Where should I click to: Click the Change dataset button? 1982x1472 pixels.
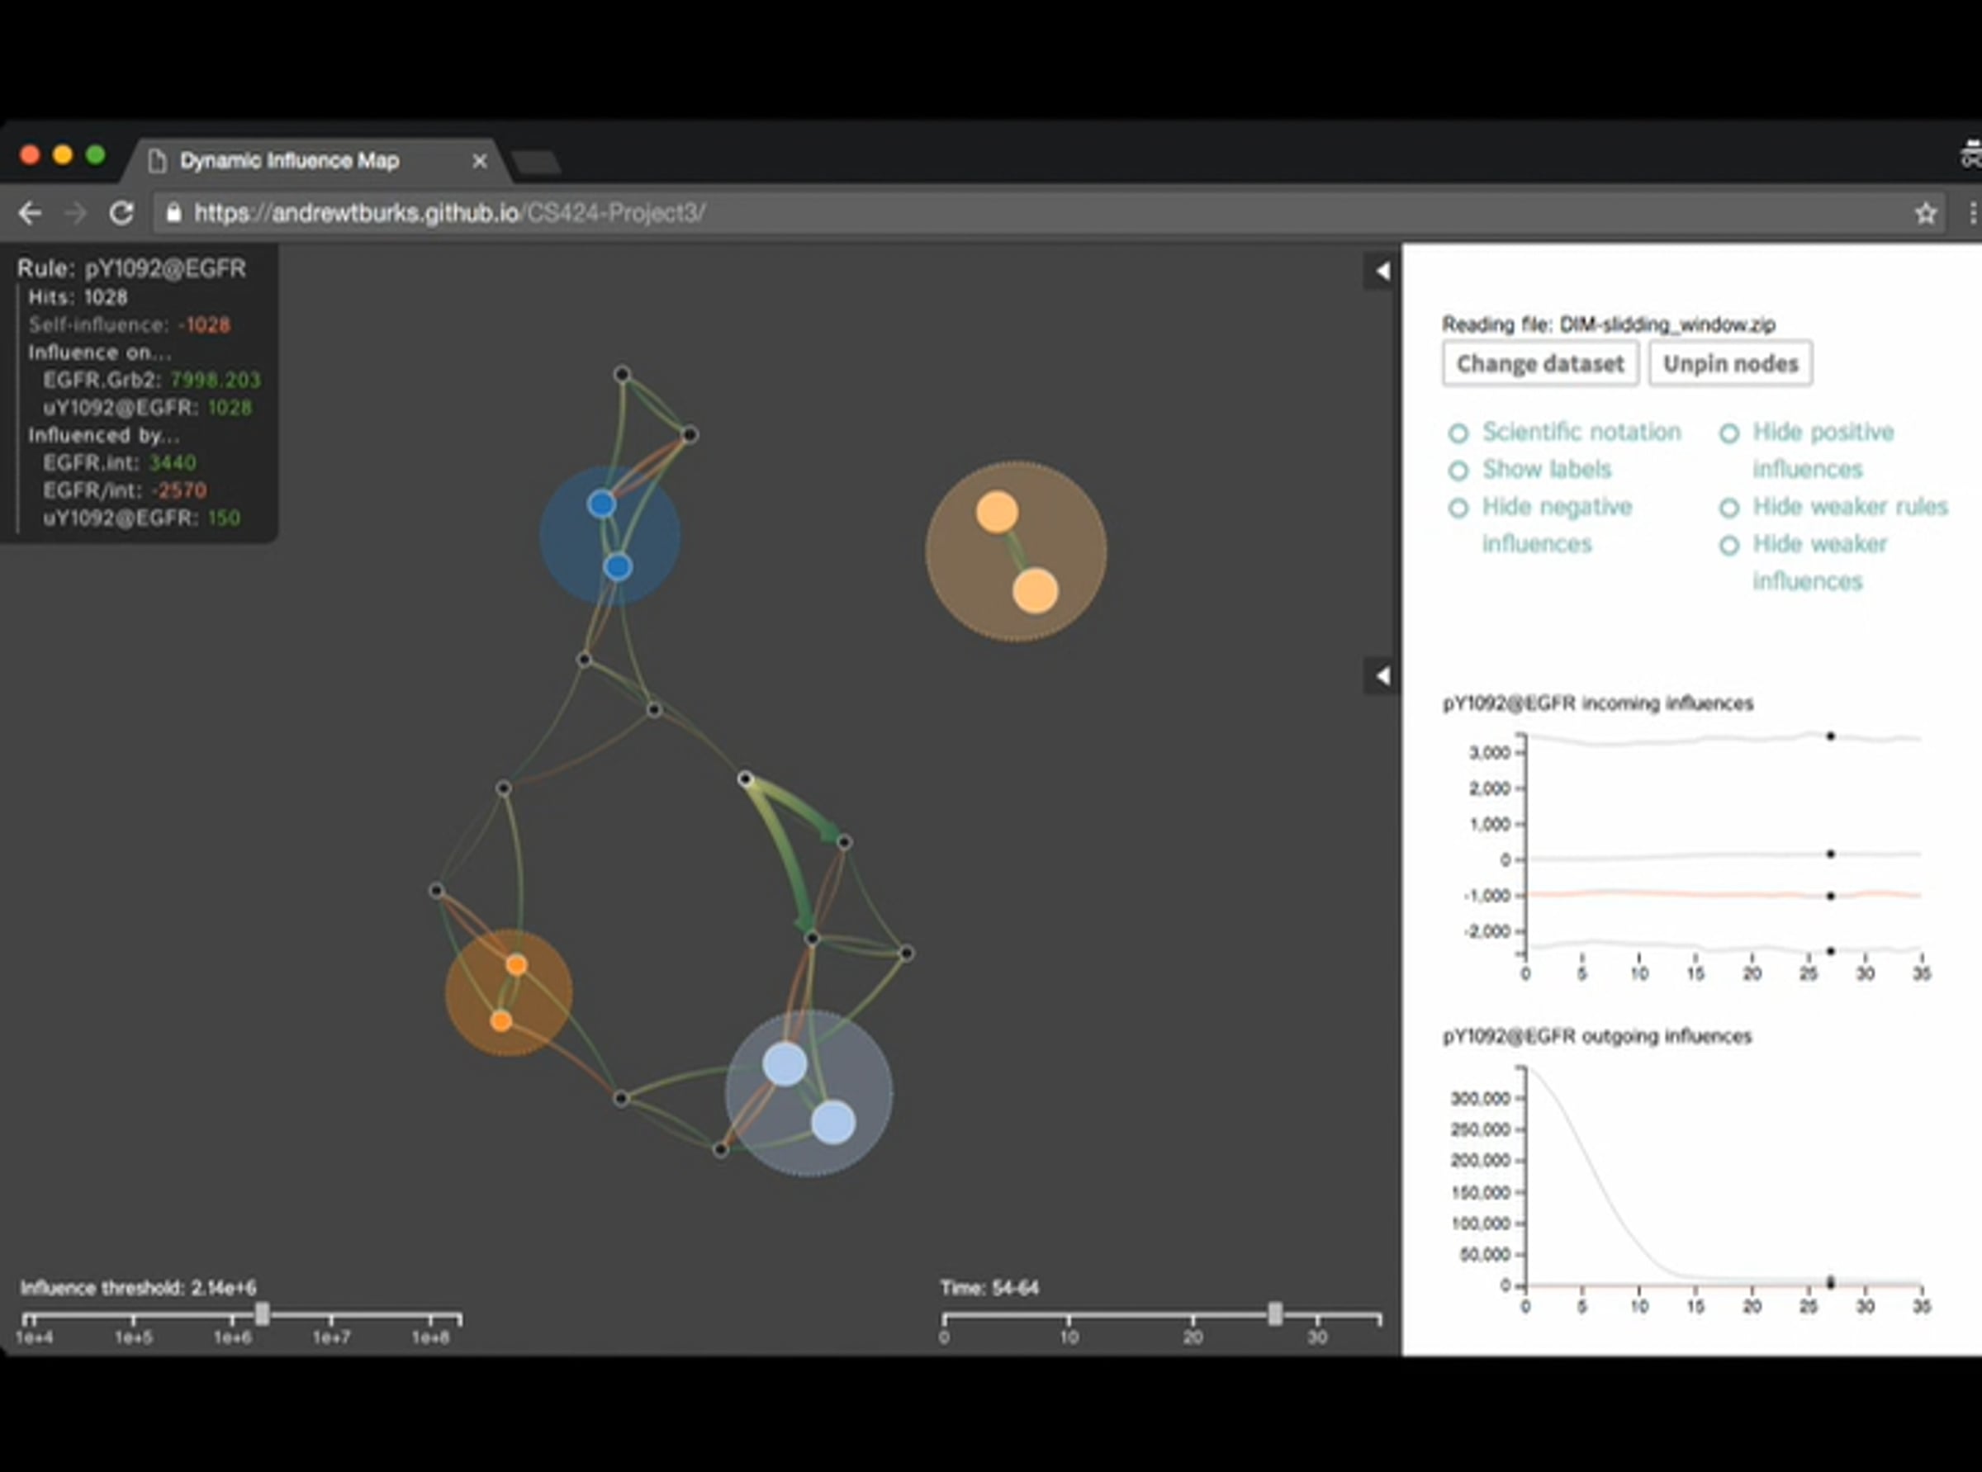coord(1540,363)
